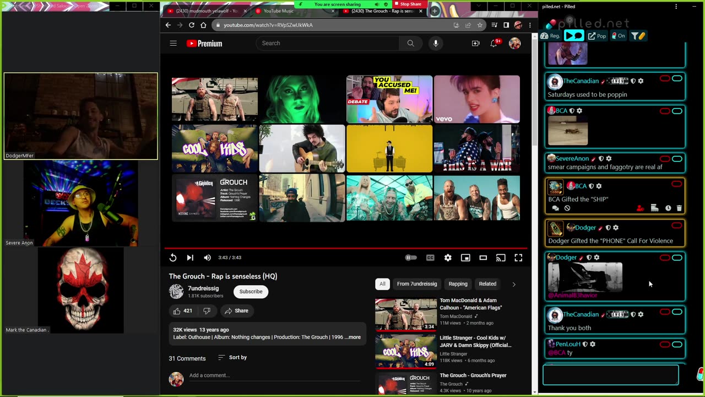The height and width of the screenshot is (397, 705).
Task: Click the Pilled chat message input box
Action: (611, 375)
